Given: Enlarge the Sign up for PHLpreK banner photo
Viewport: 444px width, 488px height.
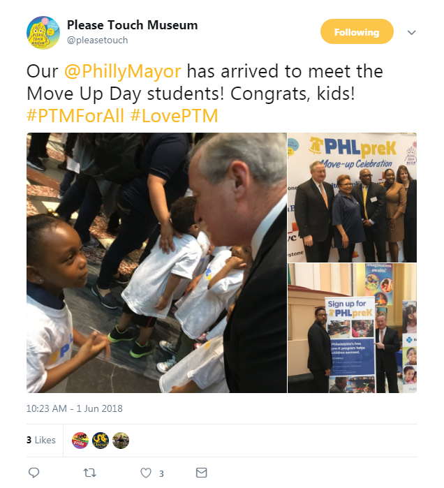Looking at the screenshot, I should (x=353, y=328).
